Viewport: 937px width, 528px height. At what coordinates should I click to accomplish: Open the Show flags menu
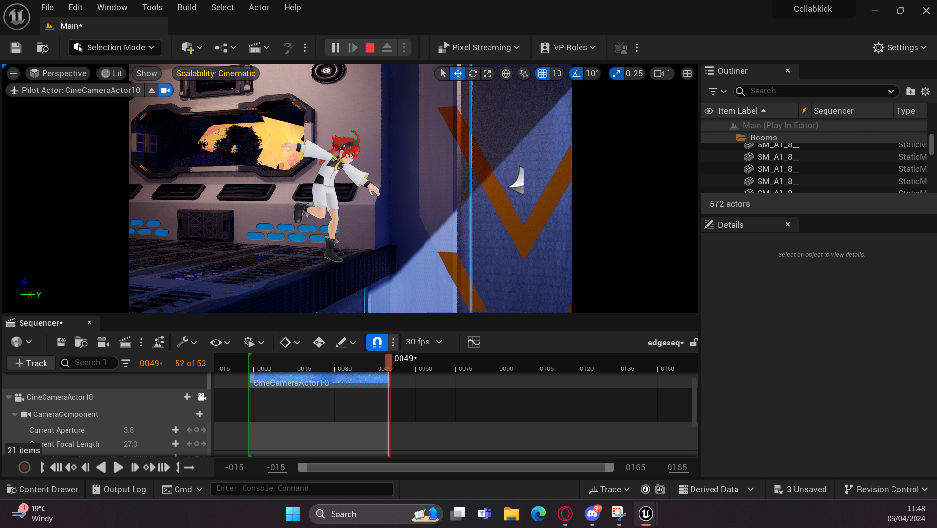[x=147, y=73]
